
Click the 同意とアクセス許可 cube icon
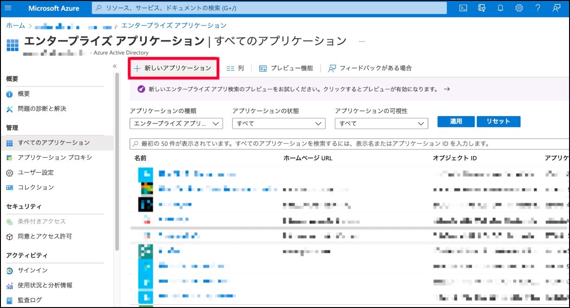point(10,236)
